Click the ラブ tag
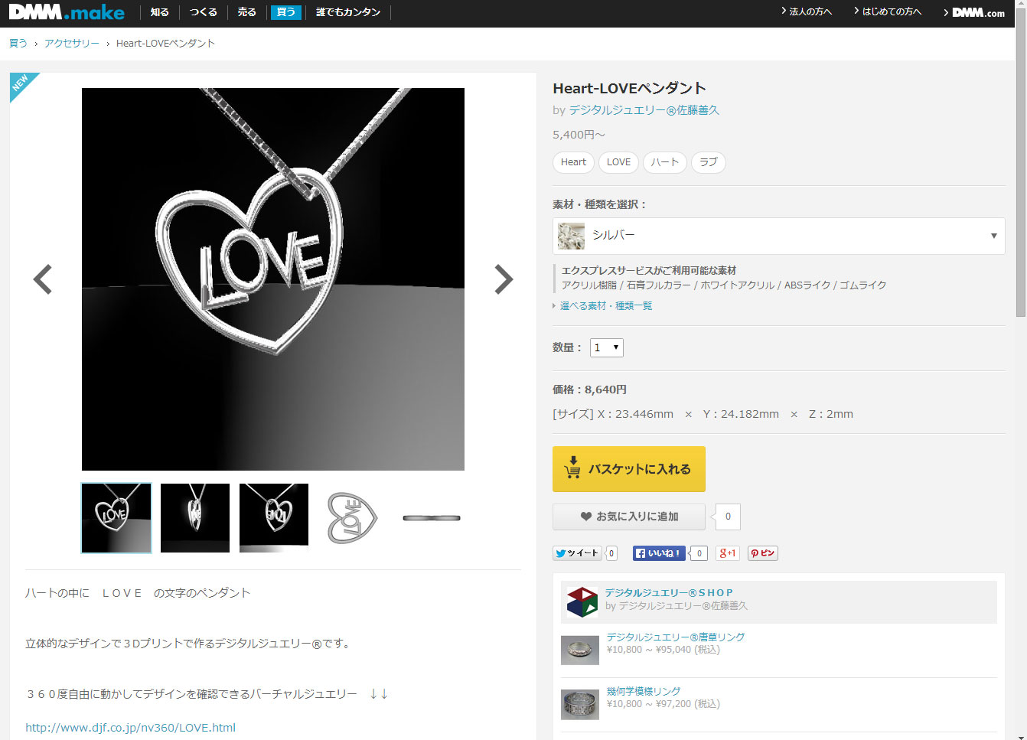Viewport: 1027px width, 740px height. click(x=709, y=162)
